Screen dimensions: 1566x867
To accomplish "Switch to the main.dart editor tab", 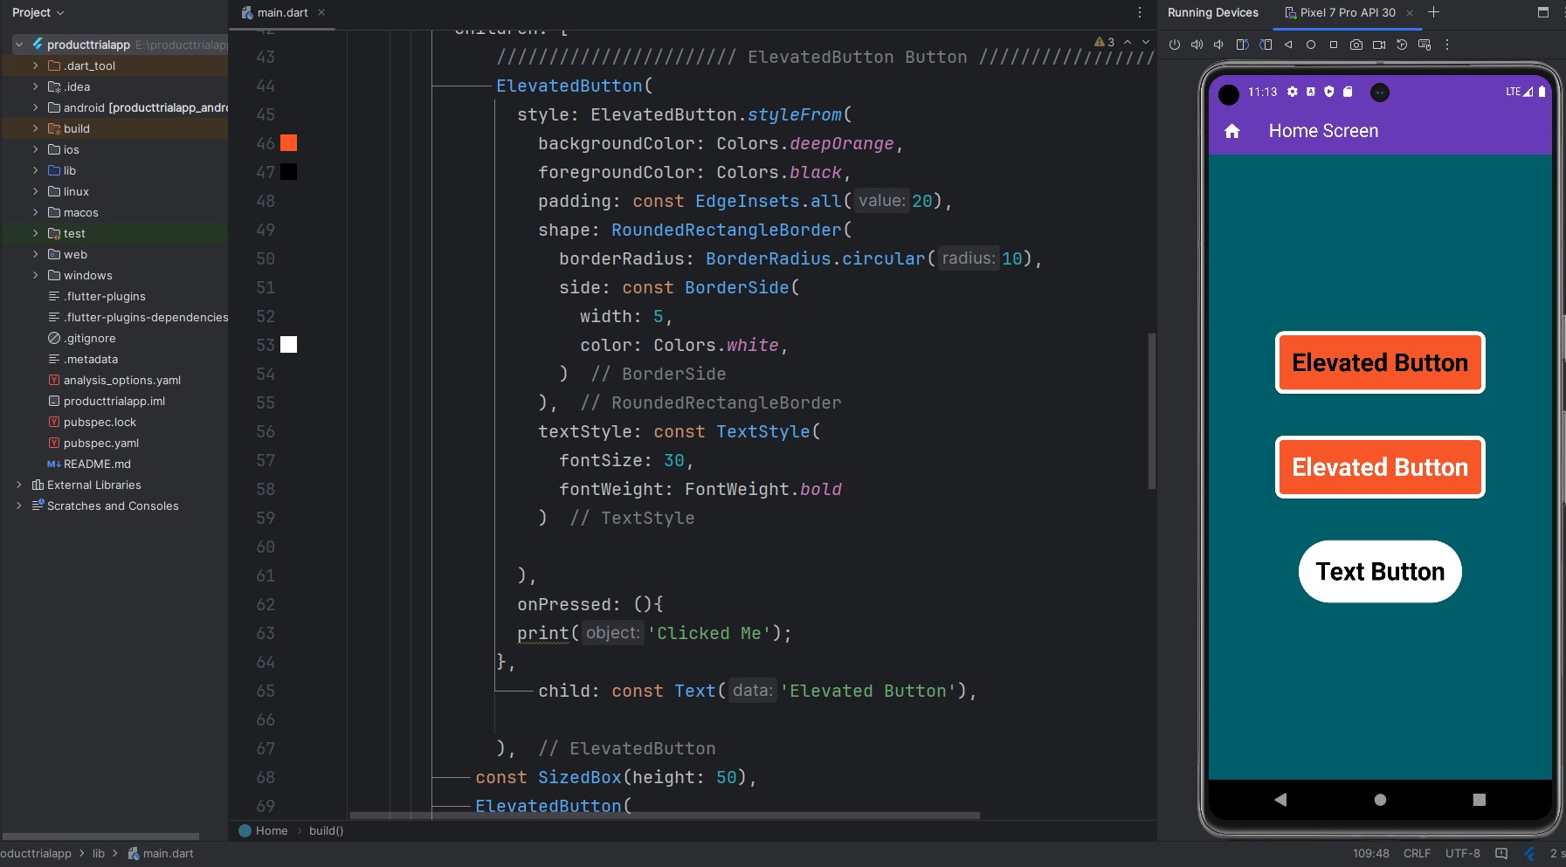I will click(282, 12).
